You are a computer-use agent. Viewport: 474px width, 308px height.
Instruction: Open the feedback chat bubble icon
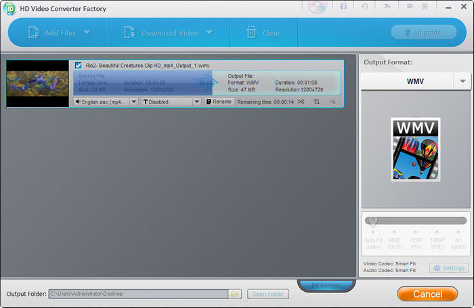coord(410,6)
